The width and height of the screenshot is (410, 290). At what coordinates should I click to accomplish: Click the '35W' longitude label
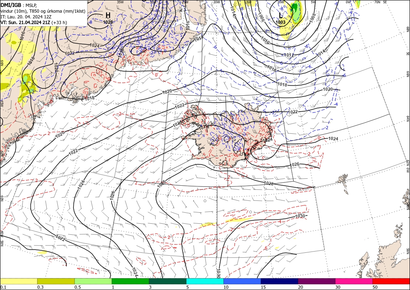[x=120, y=2]
